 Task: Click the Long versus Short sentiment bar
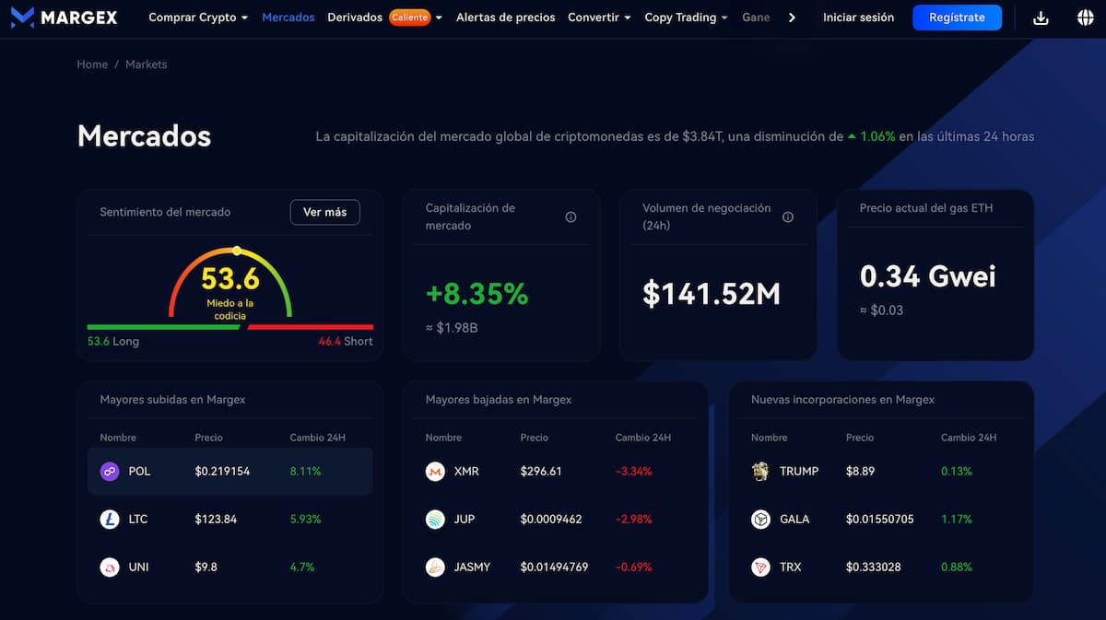click(229, 326)
